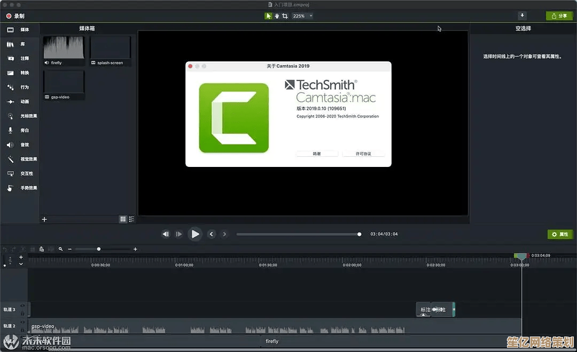Image resolution: width=577 pixels, height=352 pixels.
Task: Click the green Camtasia logo in About dialog
Action: [x=234, y=118]
